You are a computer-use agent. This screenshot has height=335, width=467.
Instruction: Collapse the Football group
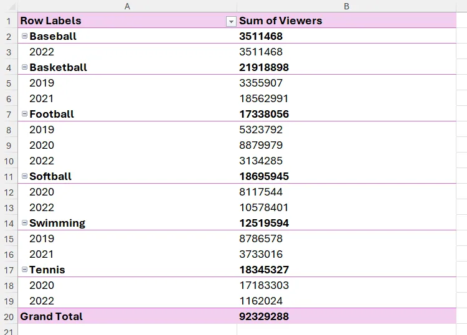click(24, 114)
